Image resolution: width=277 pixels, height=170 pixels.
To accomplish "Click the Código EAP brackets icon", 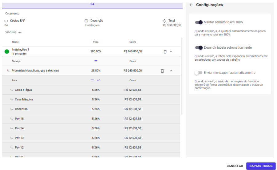I will click(6, 21).
